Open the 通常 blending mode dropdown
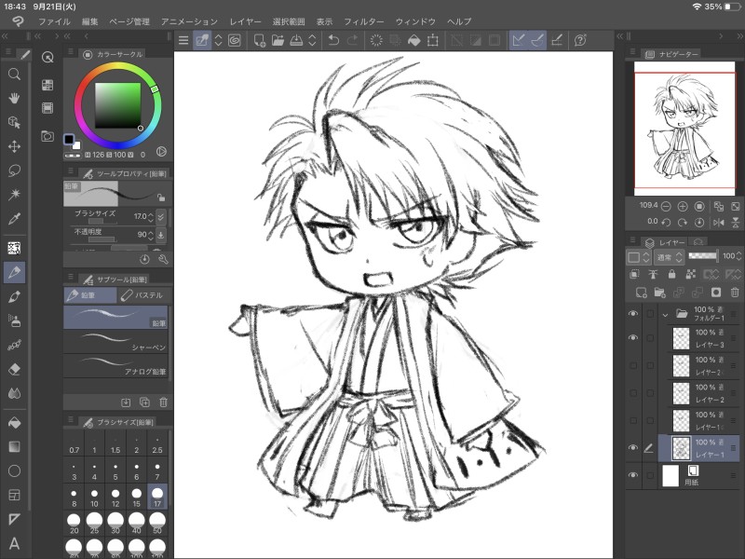The width and height of the screenshot is (745, 559). tap(670, 257)
